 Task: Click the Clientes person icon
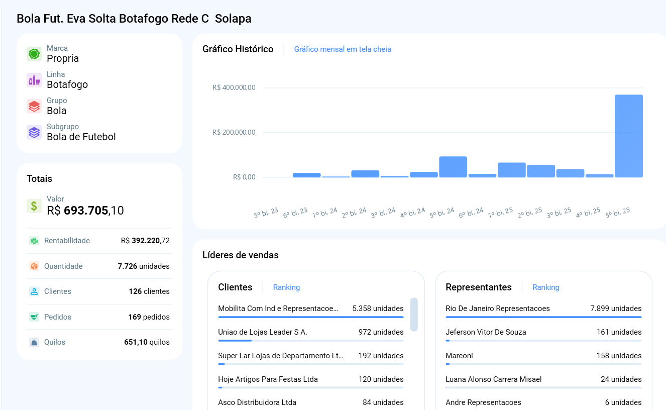click(x=34, y=291)
